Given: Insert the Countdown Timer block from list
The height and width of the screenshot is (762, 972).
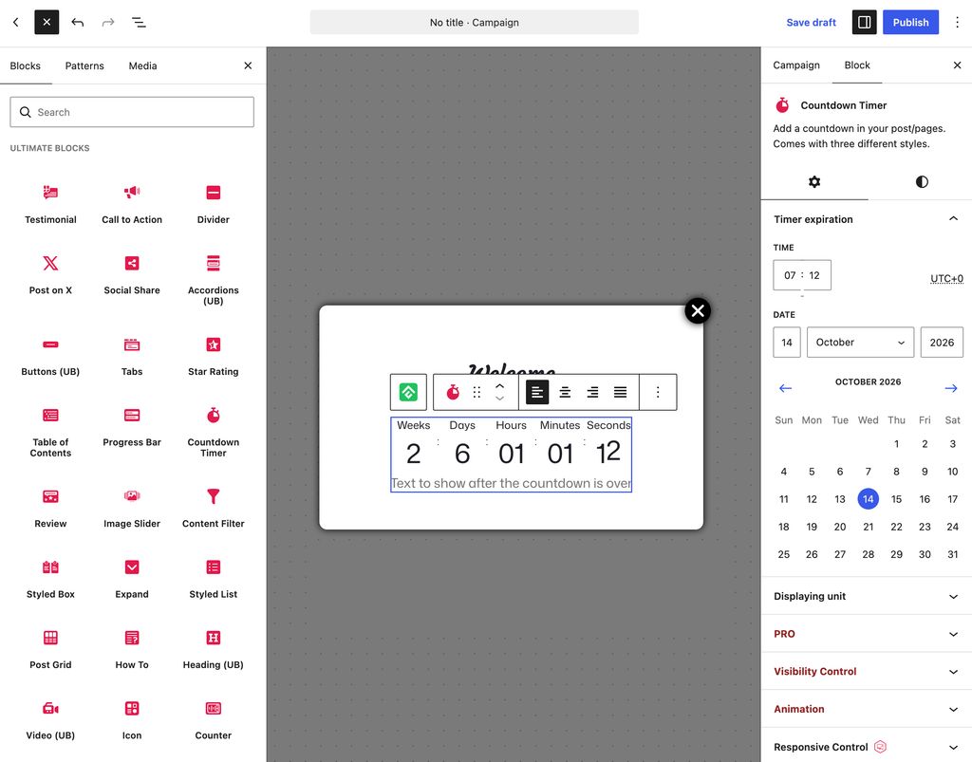Looking at the screenshot, I should coord(214,432).
